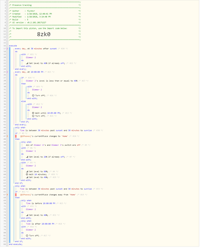Click the else keyword in the if block

coord(23,101)
